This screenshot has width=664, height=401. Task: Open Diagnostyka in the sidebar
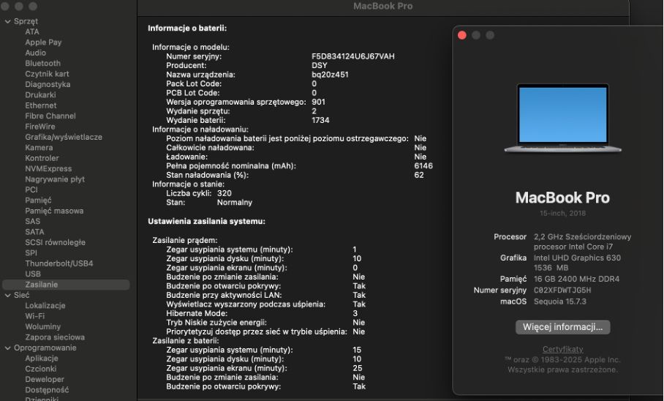[48, 84]
